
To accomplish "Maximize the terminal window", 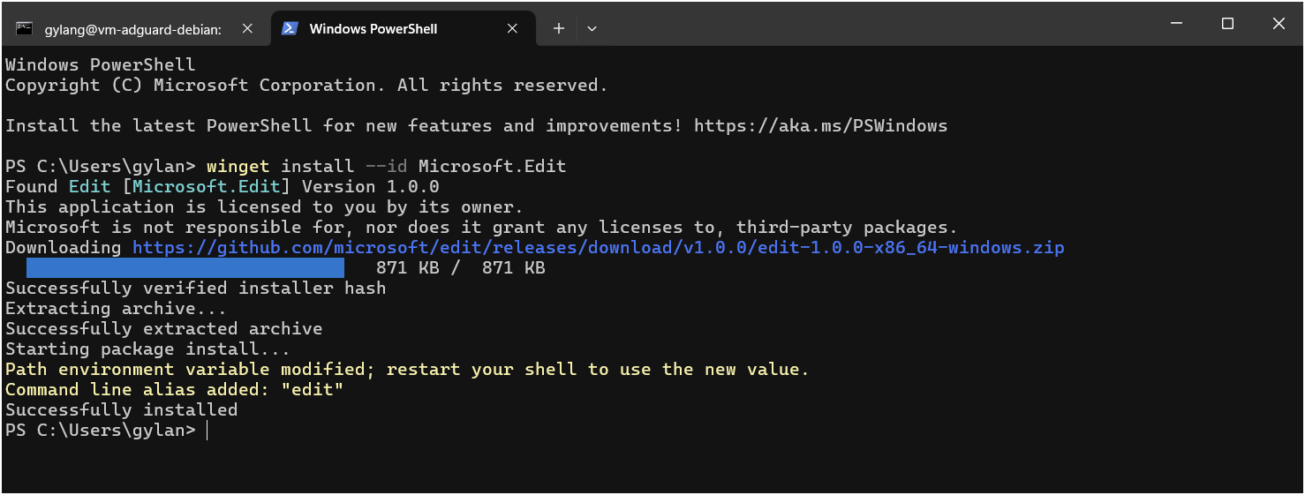I will 1227,25.
